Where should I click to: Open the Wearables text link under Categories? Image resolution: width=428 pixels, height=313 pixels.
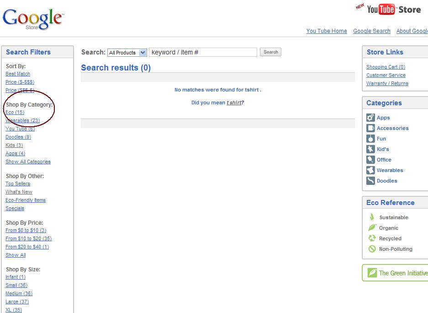tap(390, 170)
